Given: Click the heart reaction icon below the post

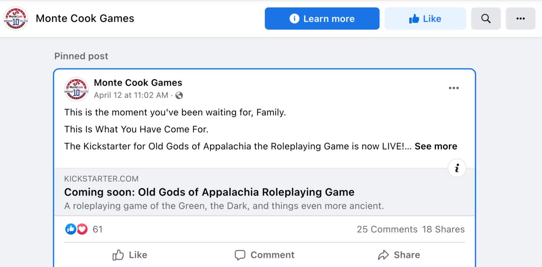Looking at the screenshot, I should [x=82, y=229].
